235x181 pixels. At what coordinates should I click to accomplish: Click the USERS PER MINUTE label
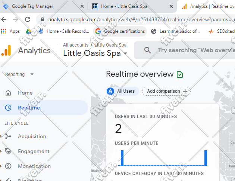point(137,143)
